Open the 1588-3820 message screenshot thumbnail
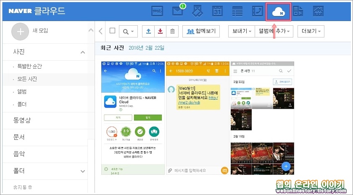 pos(198,118)
